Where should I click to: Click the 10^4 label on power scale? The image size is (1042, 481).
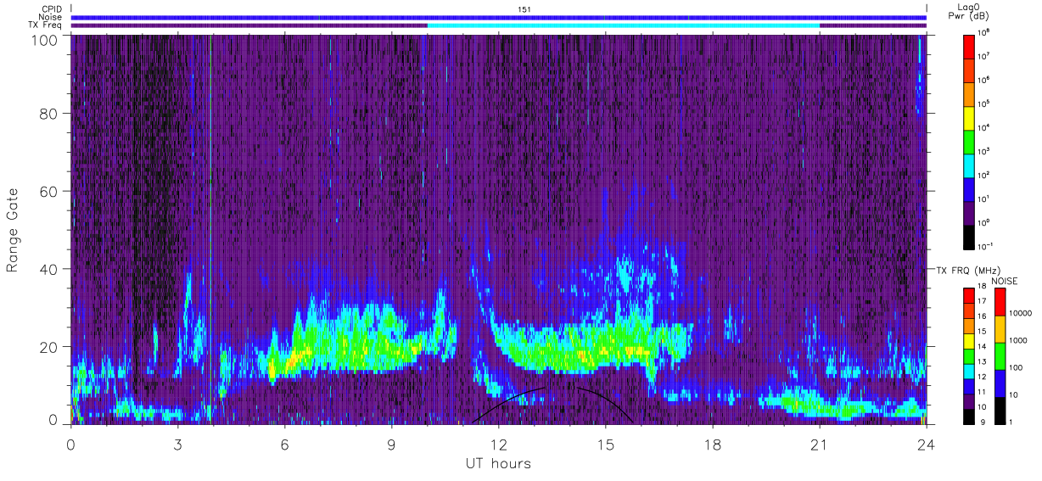point(984,127)
